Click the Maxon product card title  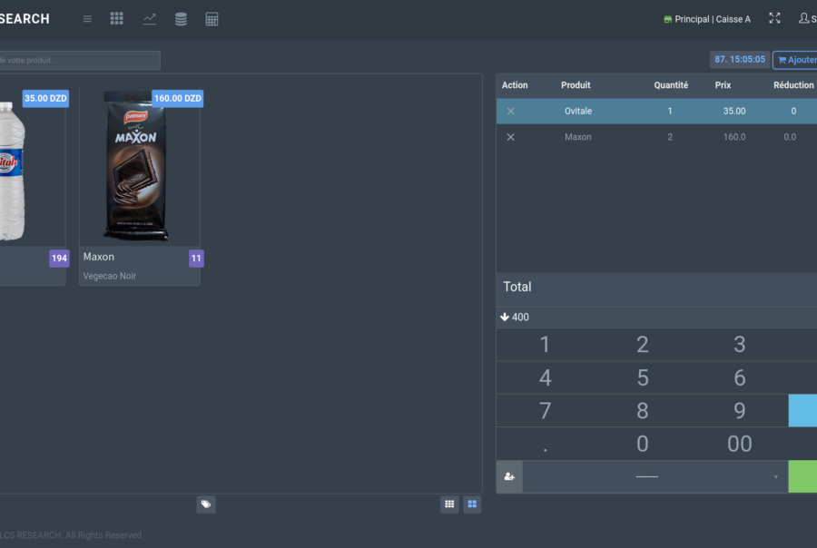98,257
